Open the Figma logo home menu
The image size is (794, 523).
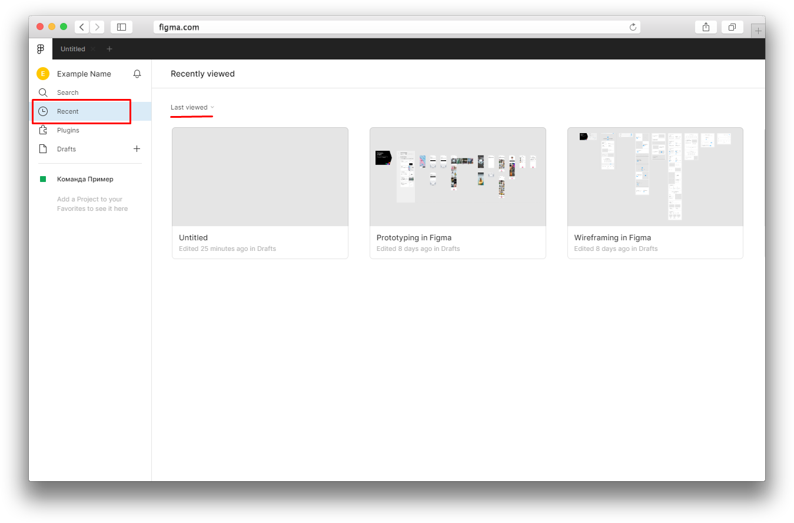(41, 49)
